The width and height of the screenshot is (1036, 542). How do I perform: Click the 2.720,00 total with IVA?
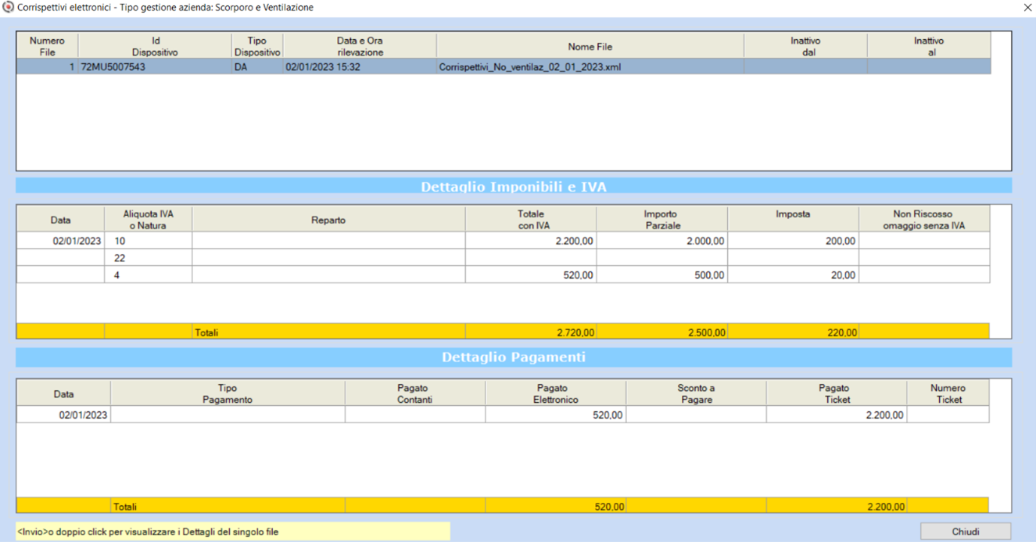[x=575, y=332]
